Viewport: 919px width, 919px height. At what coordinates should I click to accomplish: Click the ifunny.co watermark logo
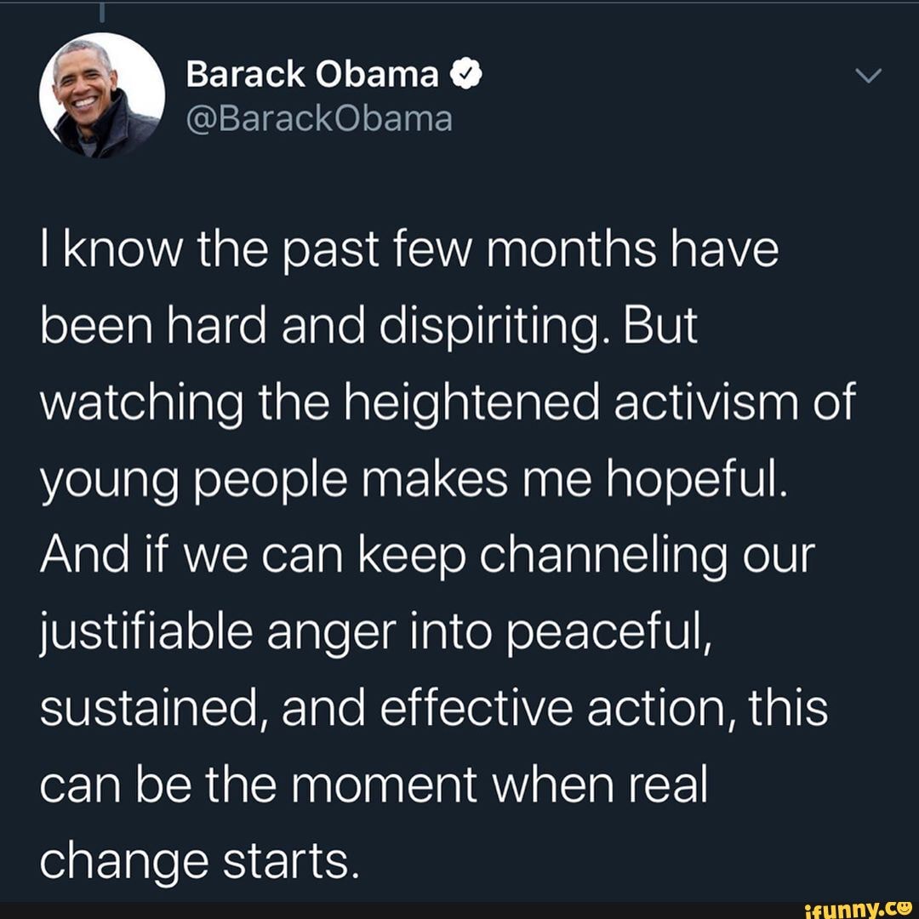(x=858, y=909)
